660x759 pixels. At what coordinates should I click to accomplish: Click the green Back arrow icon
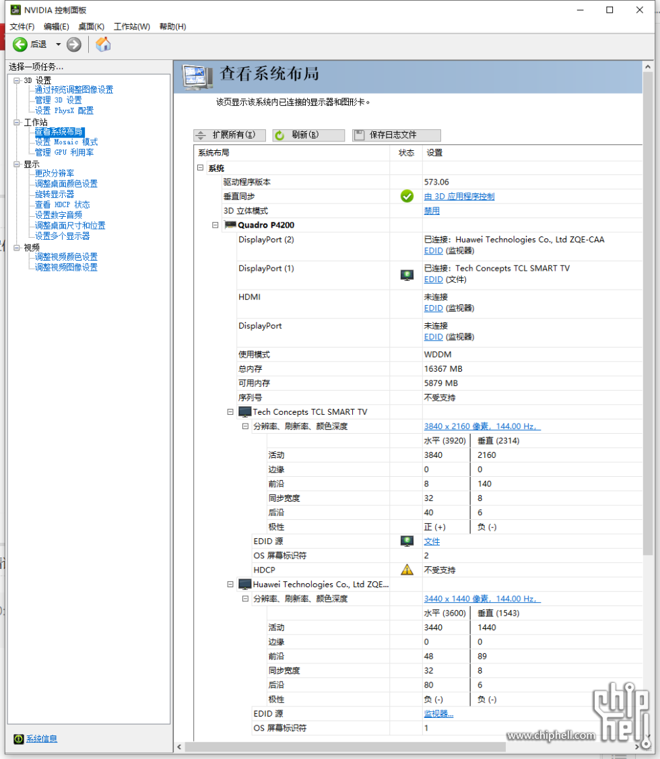tap(20, 44)
